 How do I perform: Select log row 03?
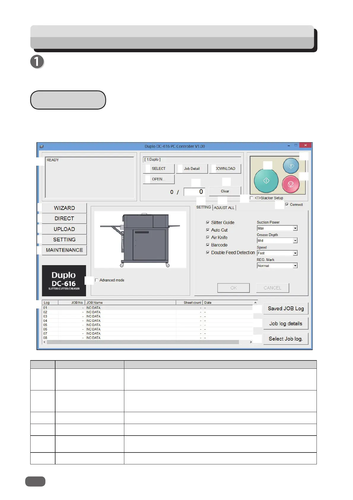point(148,316)
